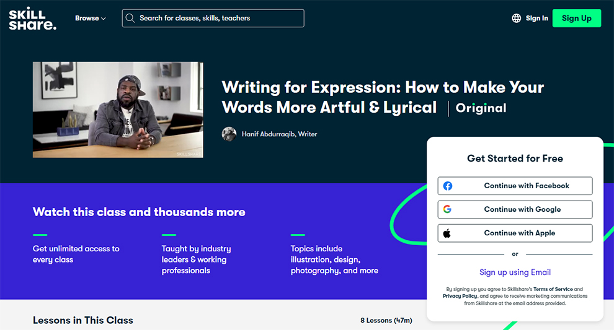Click the Continue with Facebook button
Screen dimensions: 614x330
515,186
